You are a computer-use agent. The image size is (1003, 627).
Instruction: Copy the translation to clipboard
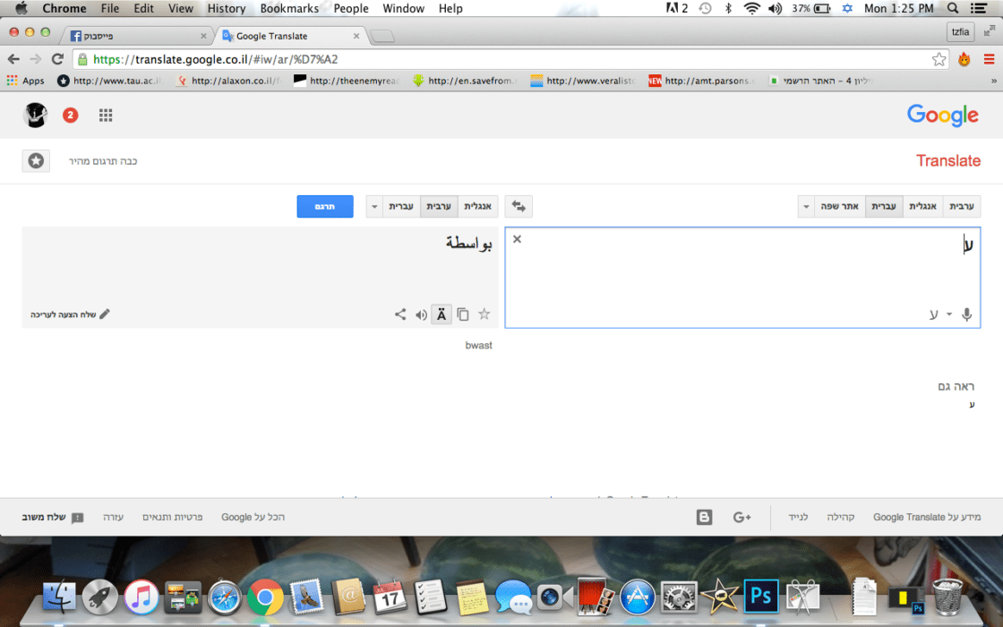click(463, 314)
